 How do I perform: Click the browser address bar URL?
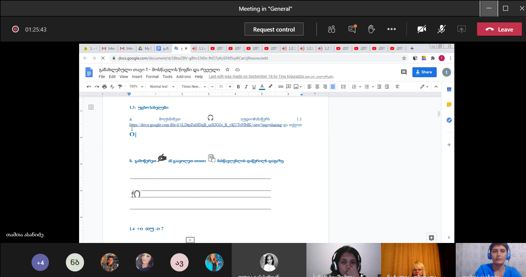(x=193, y=58)
